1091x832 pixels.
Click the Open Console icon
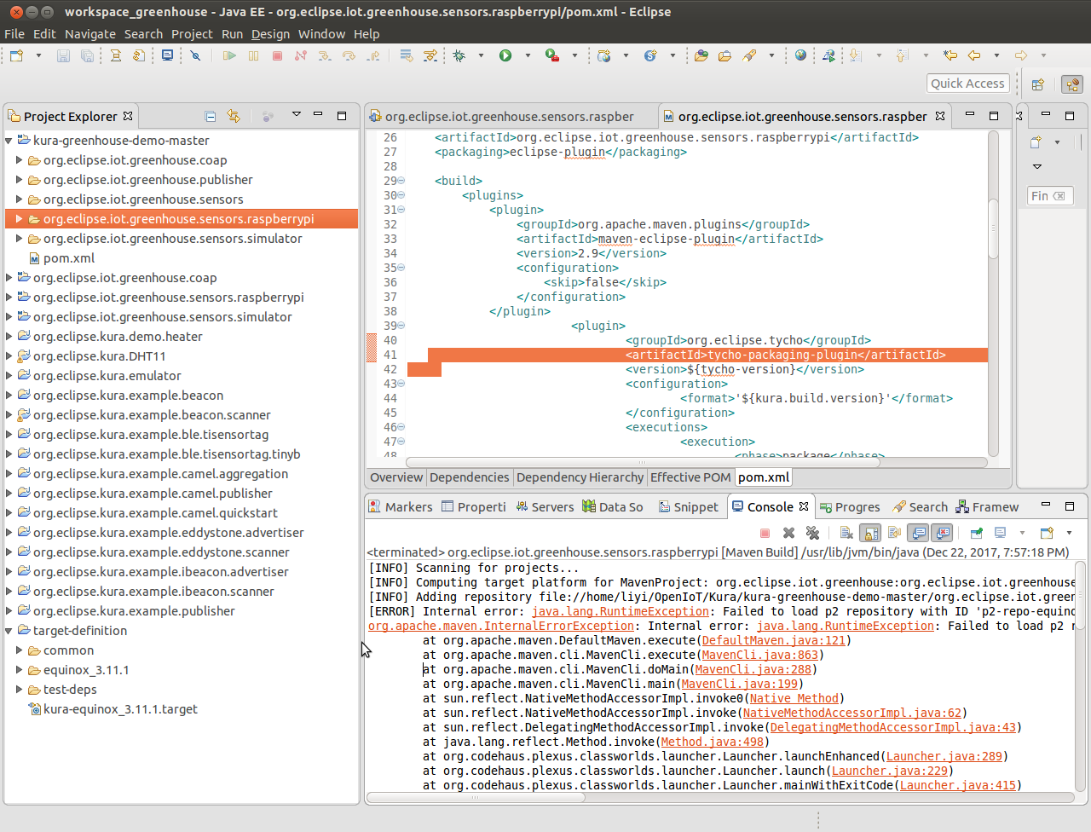[1047, 533]
